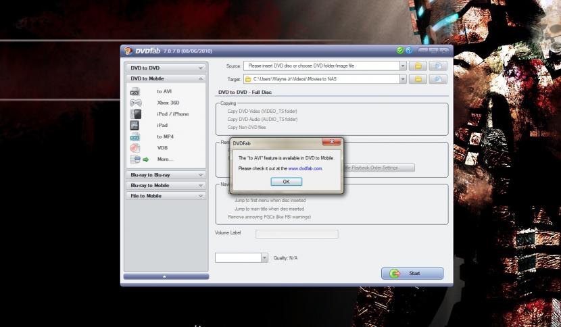Toggle Jump to main title when disc inserted
The width and height of the screenshot is (561, 327).
pyautogui.click(x=269, y=209)
